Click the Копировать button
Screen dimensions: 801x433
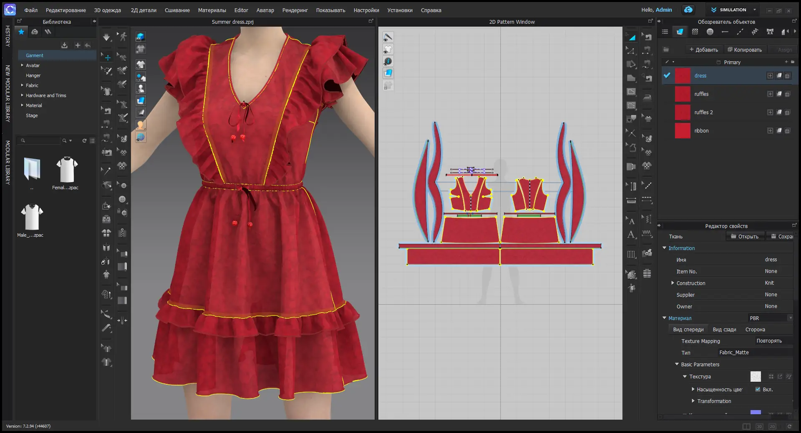pos(744,50)
